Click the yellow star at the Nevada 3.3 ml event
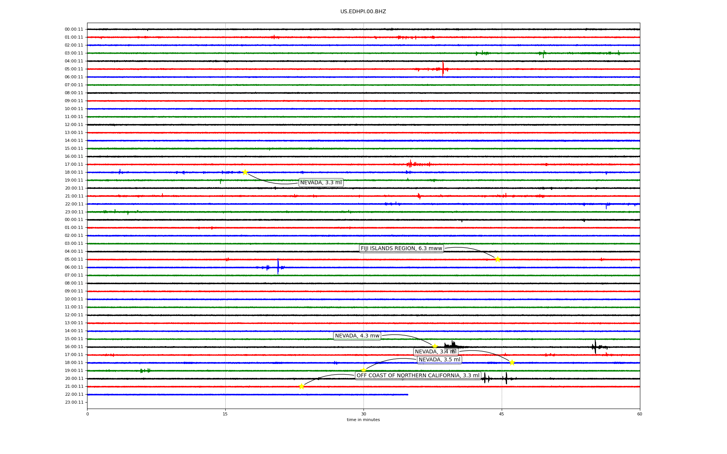This screenshot has width=727, height=454. tap(245, 172)
